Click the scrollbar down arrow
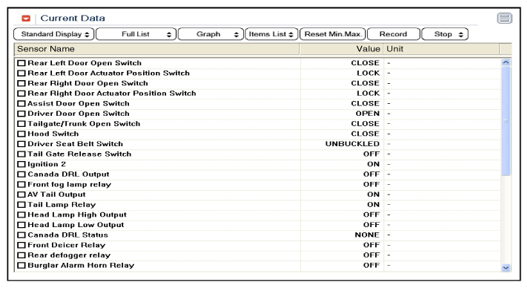This screenshot has width=528, height=288. click(506, 268)
